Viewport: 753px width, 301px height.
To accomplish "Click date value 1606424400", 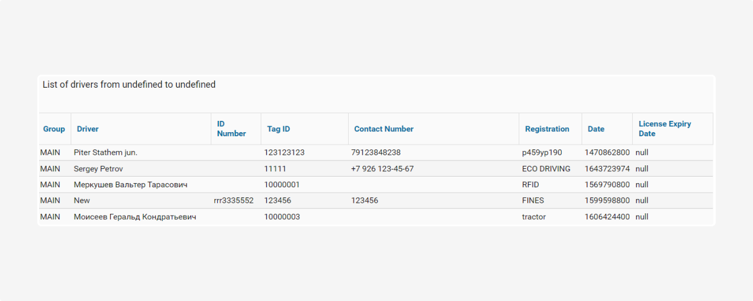I will 607,217.
